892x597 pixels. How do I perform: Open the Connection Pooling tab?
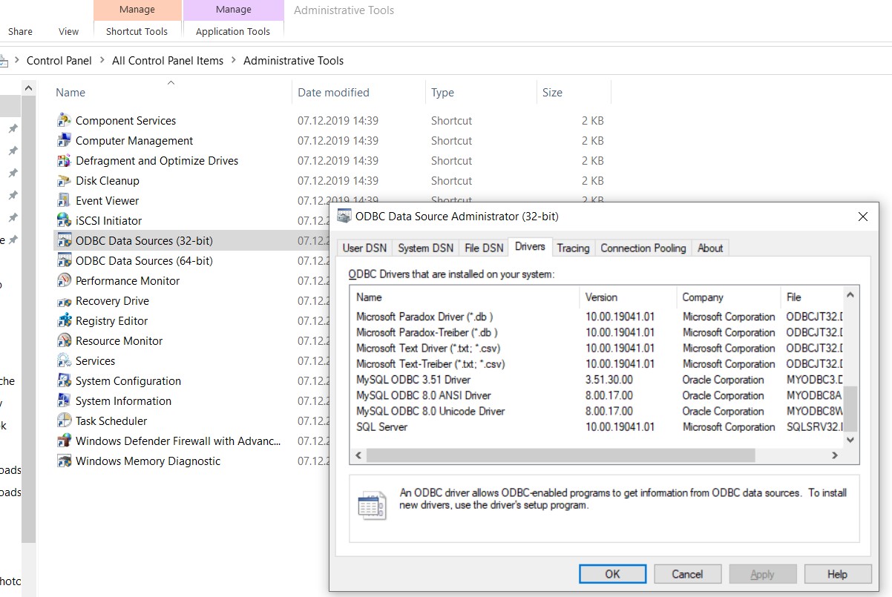coord(643,248)
